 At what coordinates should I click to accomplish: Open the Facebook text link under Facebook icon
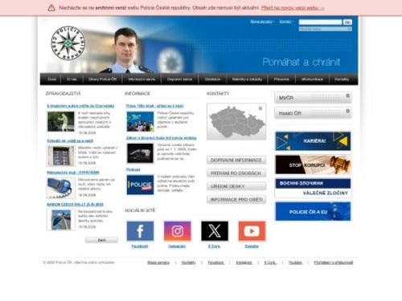[140, 246]
